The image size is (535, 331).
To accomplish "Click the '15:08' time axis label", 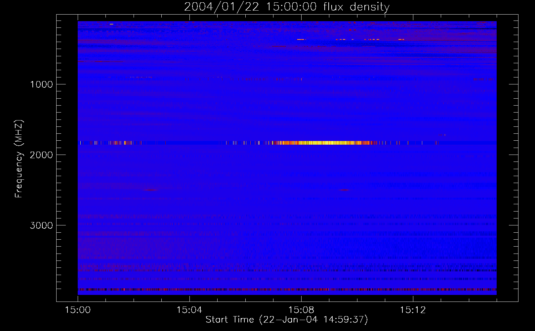I will (x=301, y=310).
